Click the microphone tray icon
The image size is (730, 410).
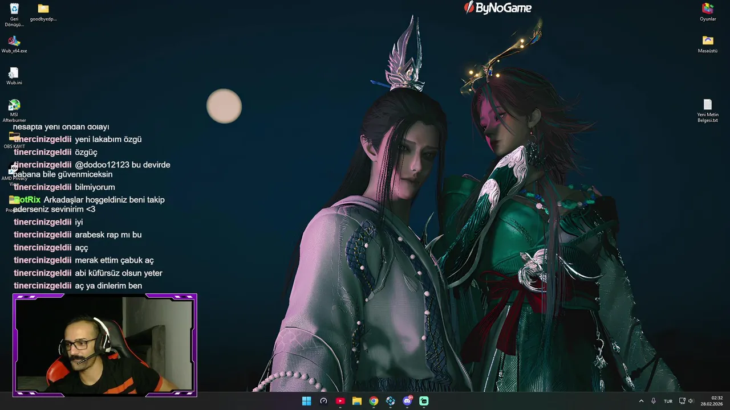tap(654, 401)
